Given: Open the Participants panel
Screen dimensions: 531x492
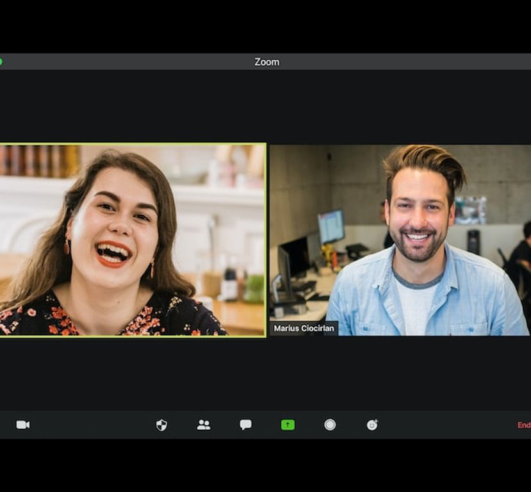Looking at the screenshot, I should [x=204, y=425].
